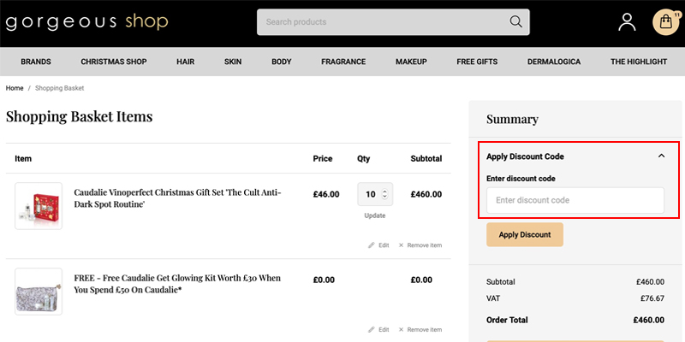685x342 pixels.
Task: Click the Qty column header
Action: [363, 159]
